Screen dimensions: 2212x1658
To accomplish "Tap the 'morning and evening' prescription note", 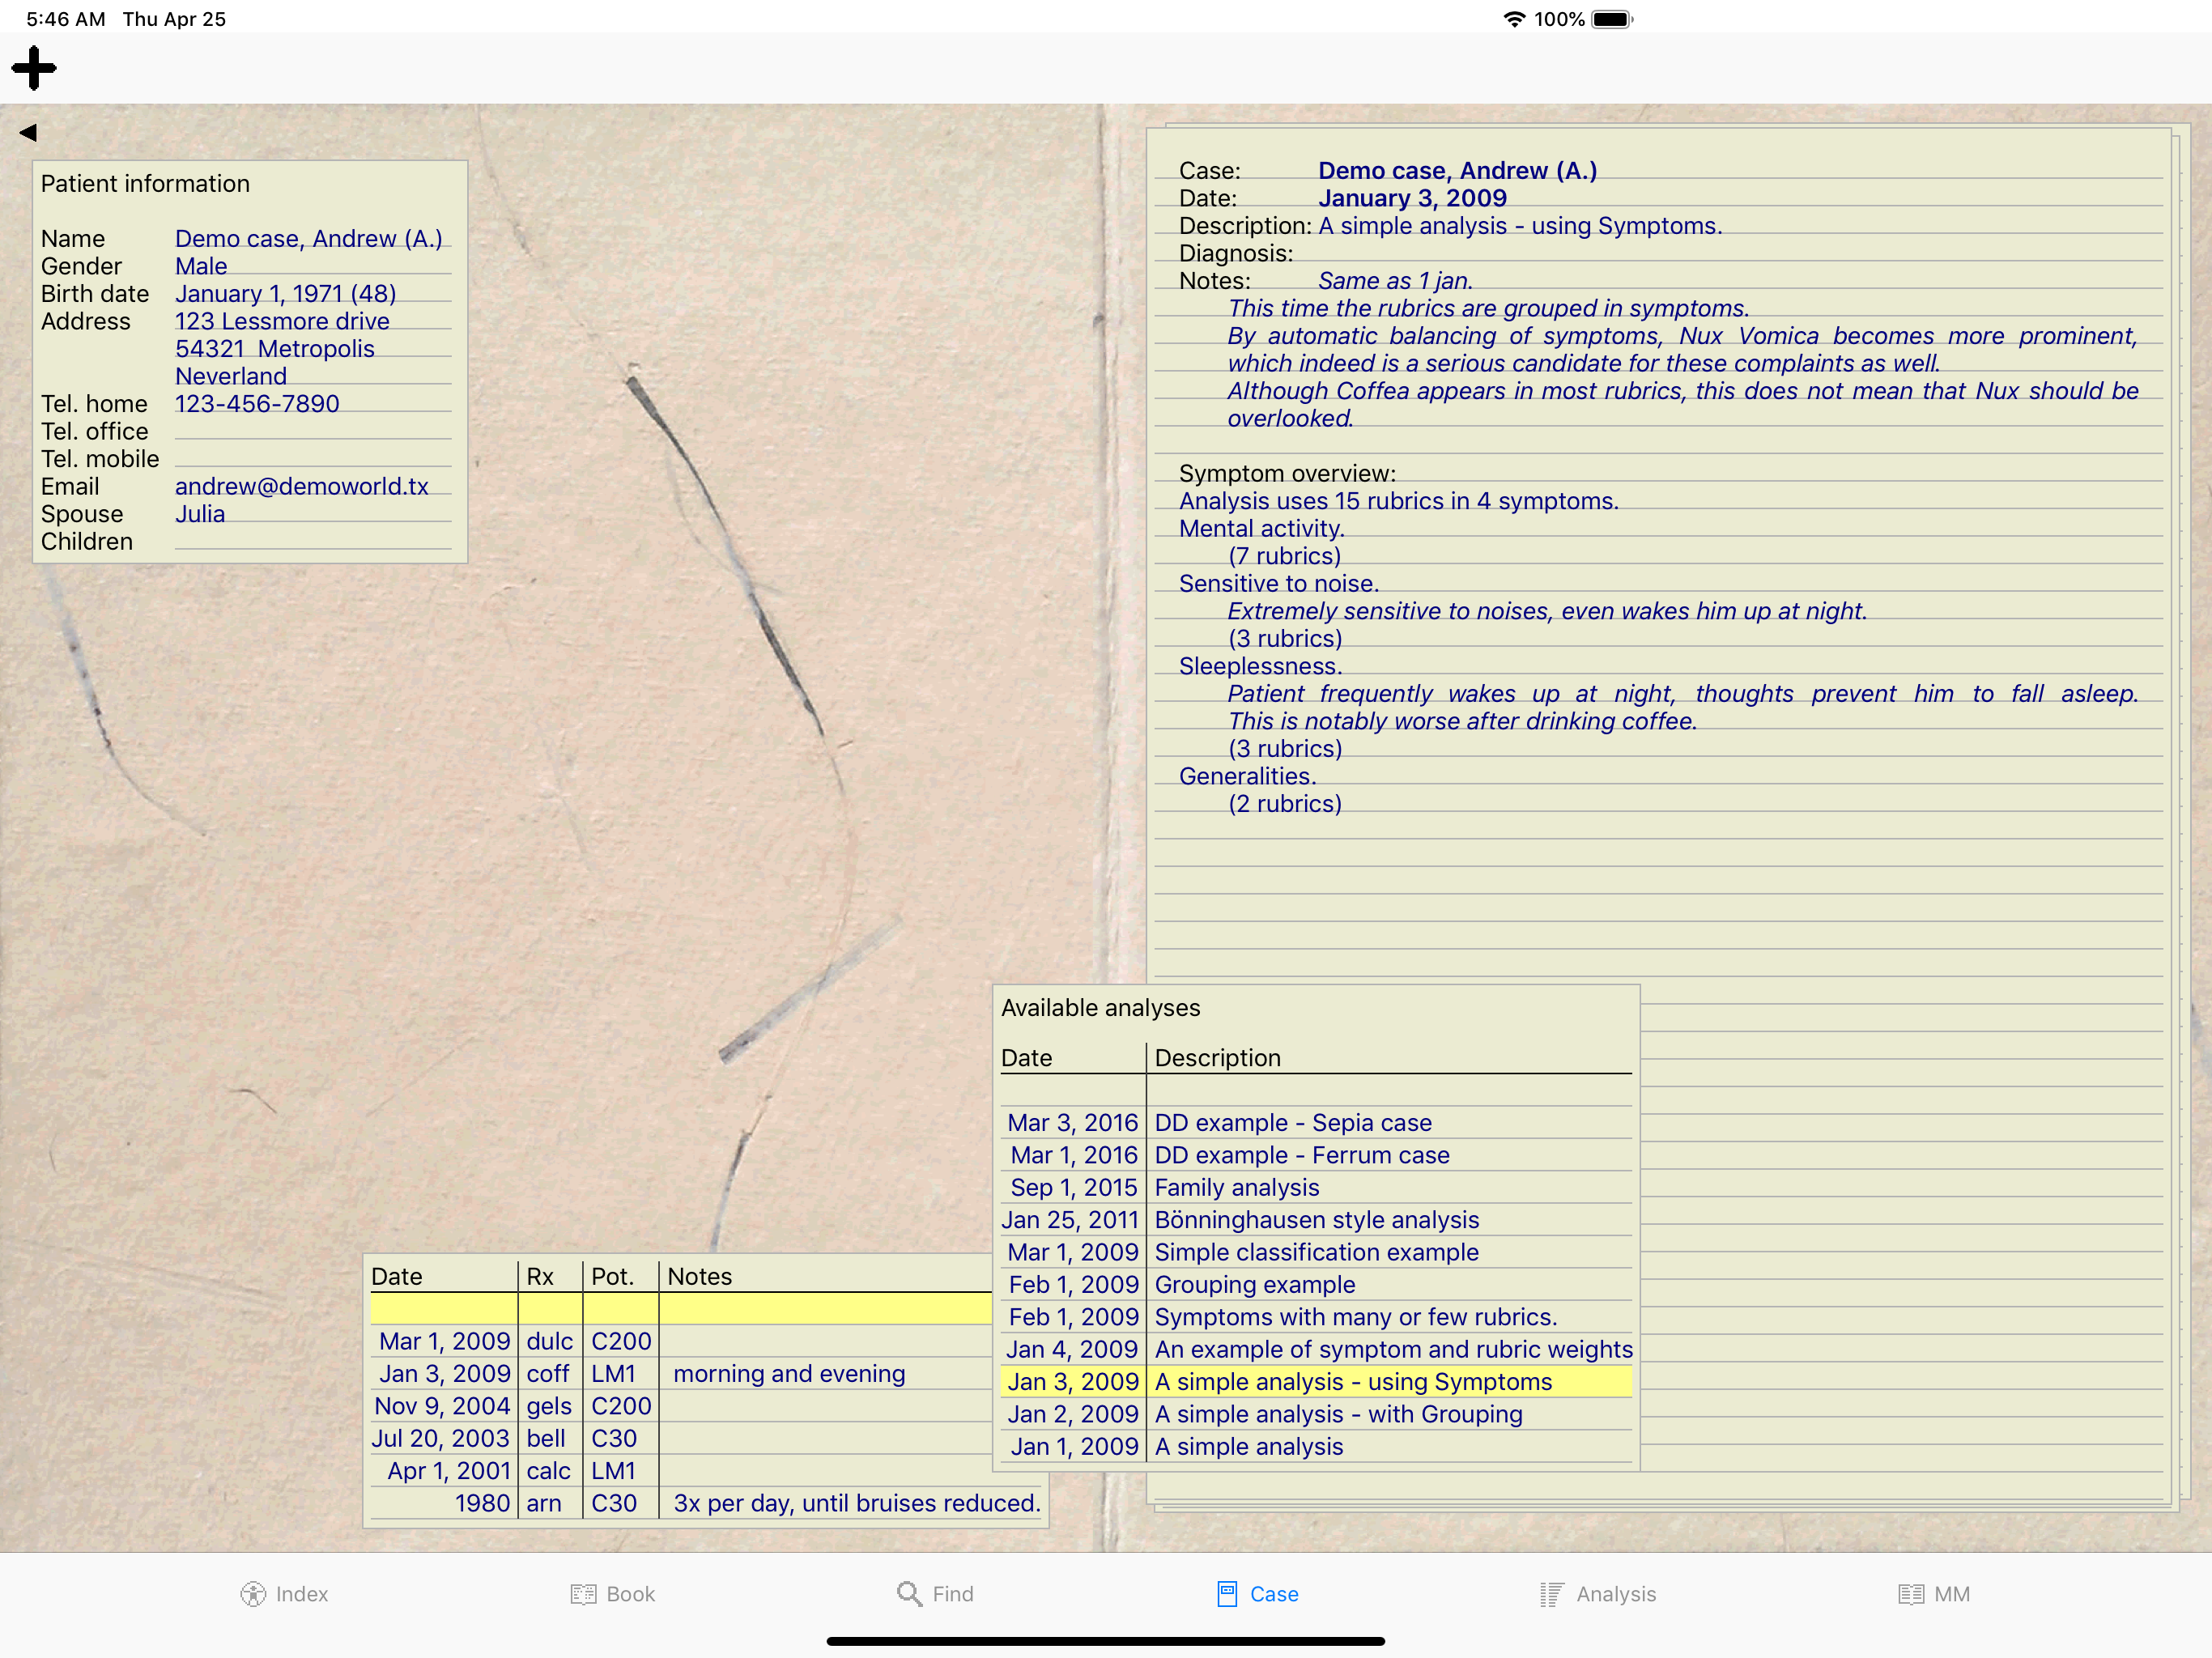I will coord(790,1374).
